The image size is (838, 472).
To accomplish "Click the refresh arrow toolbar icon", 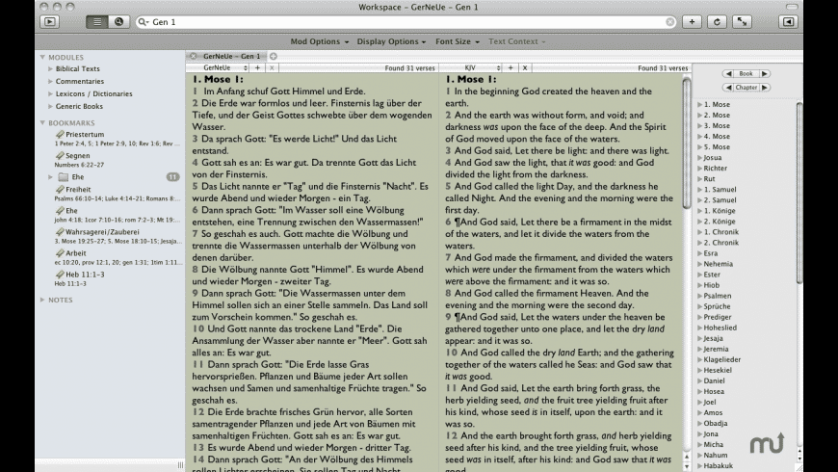I will (717, 22).
